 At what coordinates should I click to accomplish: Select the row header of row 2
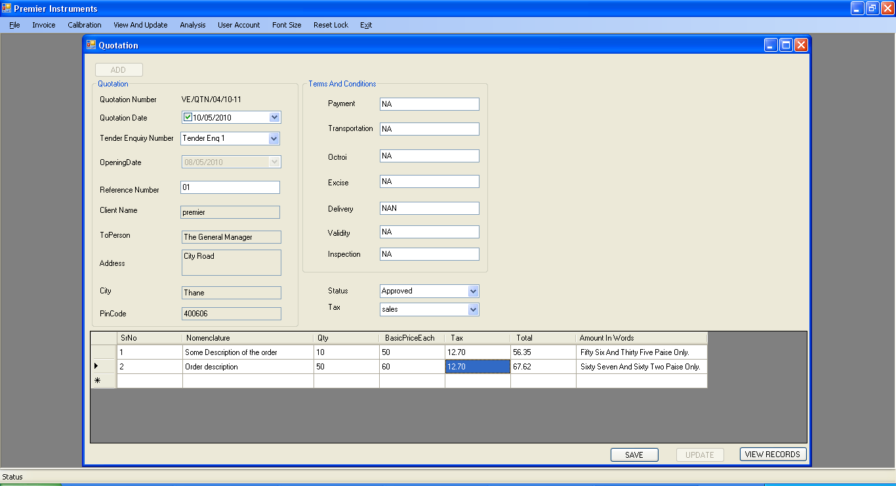point(104,367)
